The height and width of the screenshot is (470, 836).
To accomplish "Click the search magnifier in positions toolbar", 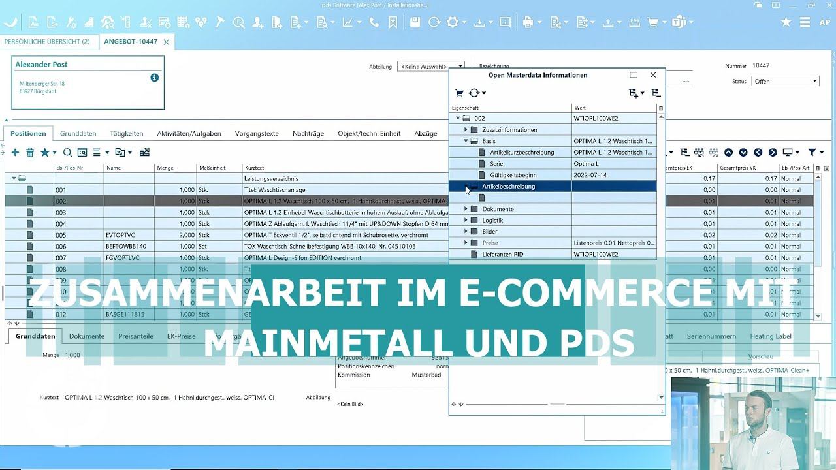I will pos(67,152).
